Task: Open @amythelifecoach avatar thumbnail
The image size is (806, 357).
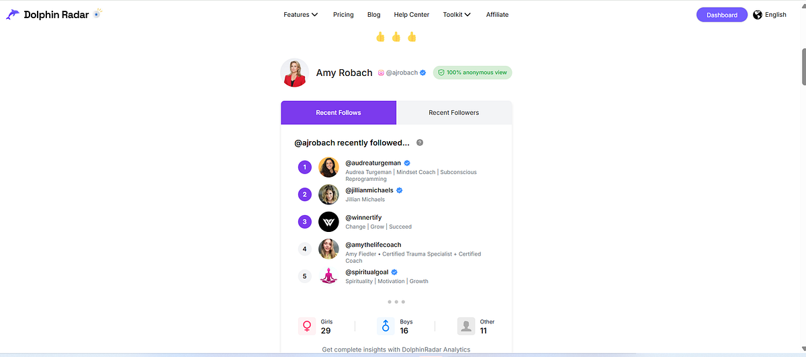Action: pyautogui.click(x=328, y=249)
